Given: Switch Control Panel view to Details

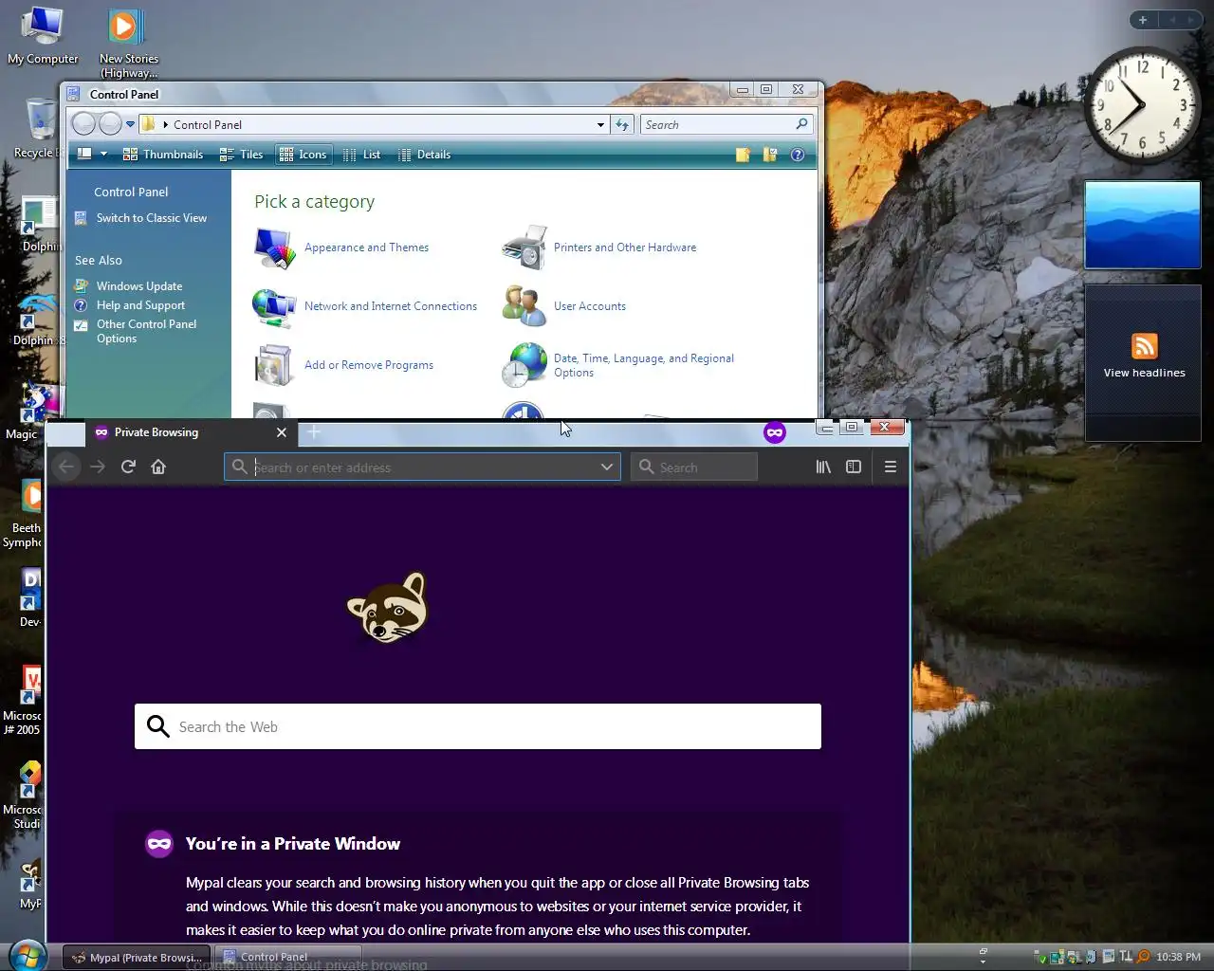Looking at the screenshot, I should tap(424, 155).
